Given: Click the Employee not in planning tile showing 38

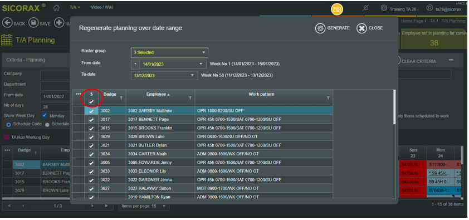Looking at the screenshot, I should (x=434, y=38).
